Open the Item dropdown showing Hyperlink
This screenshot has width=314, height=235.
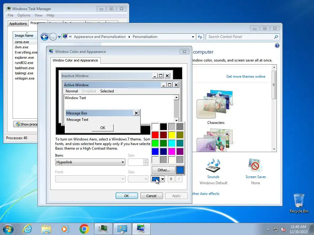(x=90, y=162)
